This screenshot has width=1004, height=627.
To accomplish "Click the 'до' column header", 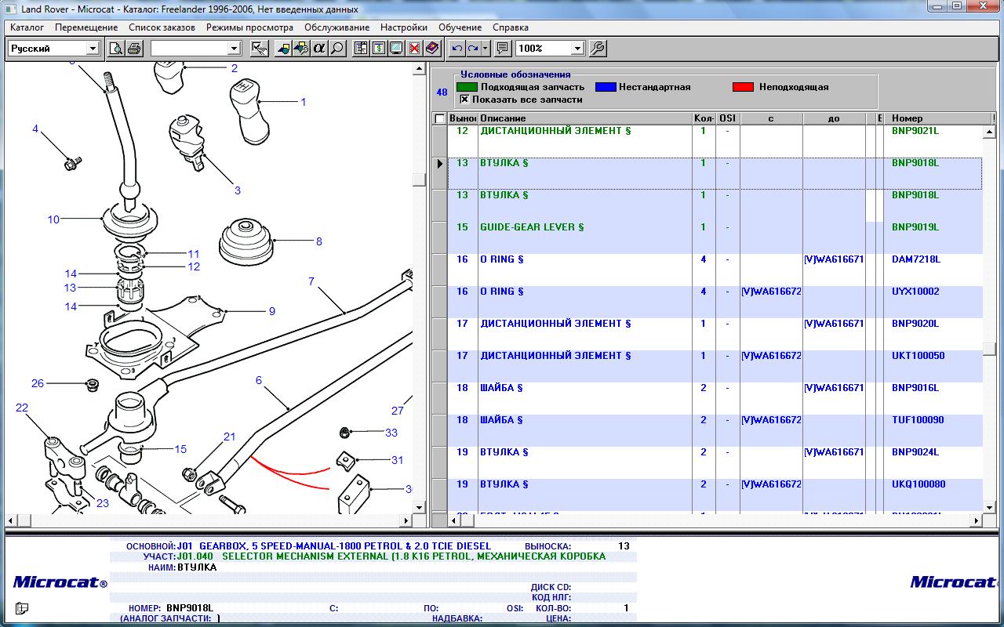I will [834, 118].
